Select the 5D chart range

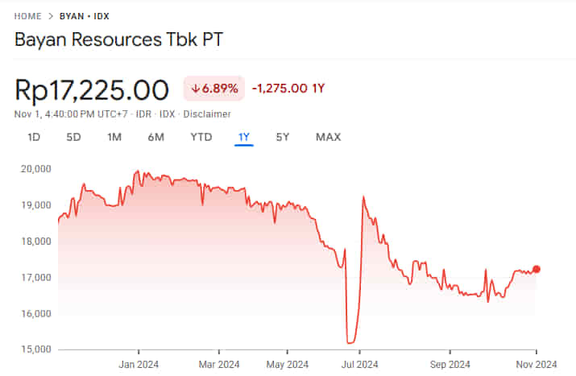pyautogui.click(x=73, y=137)
